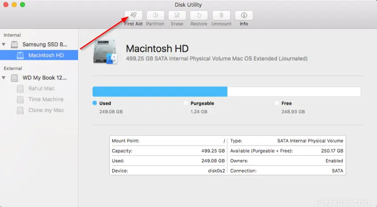Screen dimensions: 377x207
Task: Minimize the Disk Utility window
Action: pos(14,4)
